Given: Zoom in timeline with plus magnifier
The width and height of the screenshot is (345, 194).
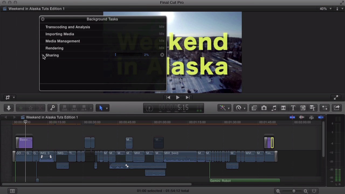Looking at the screenshot, I should pos(306,191).
